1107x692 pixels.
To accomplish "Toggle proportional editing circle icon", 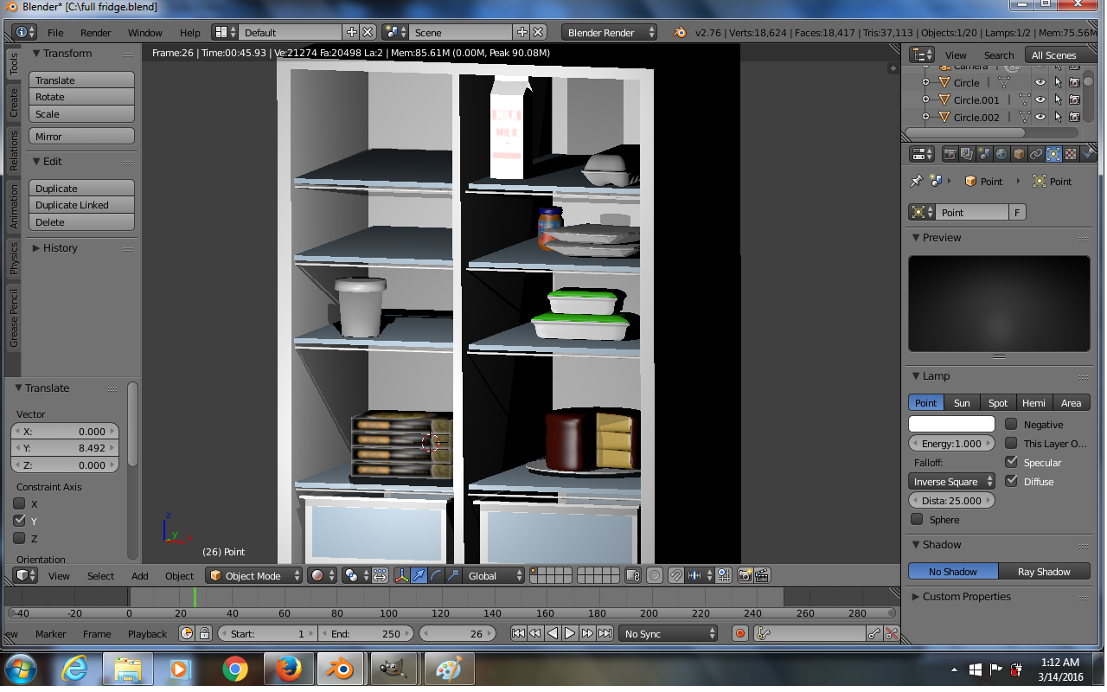I will click(655, 575).
